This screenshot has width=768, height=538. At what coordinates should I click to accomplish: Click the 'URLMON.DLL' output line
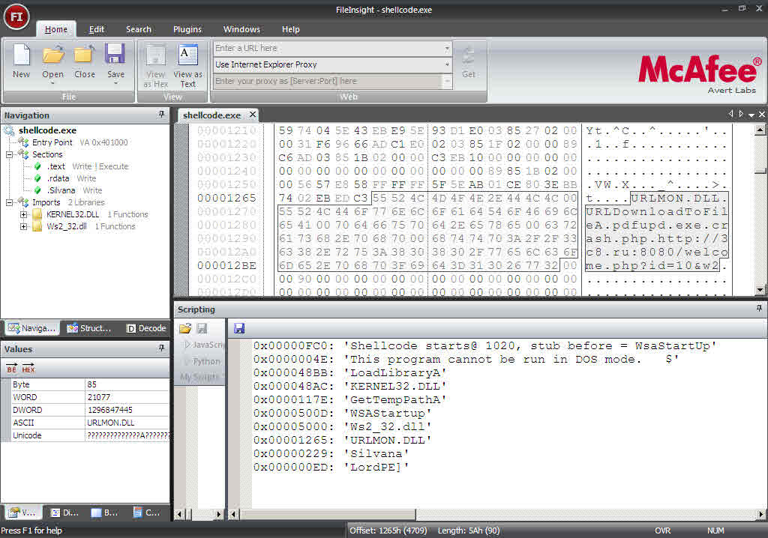pos(342,440)
